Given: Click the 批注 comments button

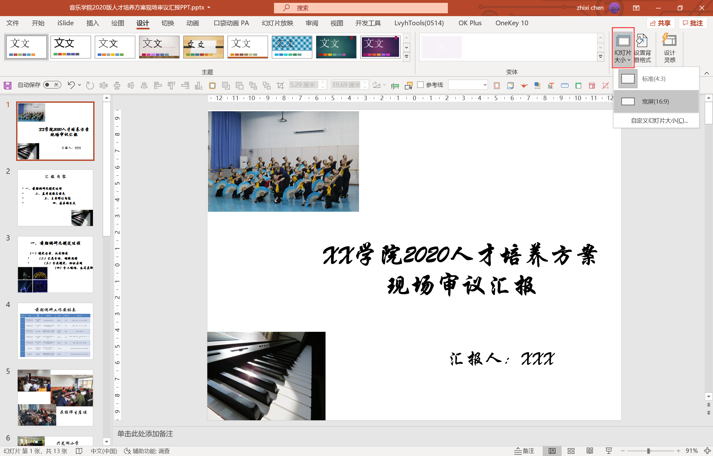Looking at the screenshot, I should click(693, 23).
